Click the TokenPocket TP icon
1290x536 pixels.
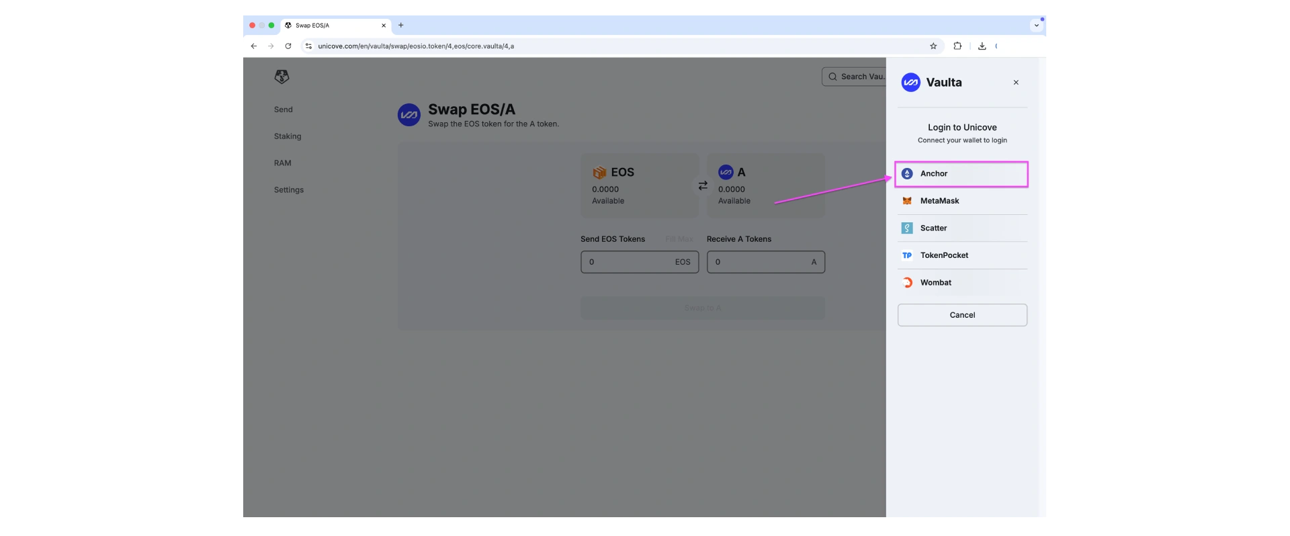(907, 255)
